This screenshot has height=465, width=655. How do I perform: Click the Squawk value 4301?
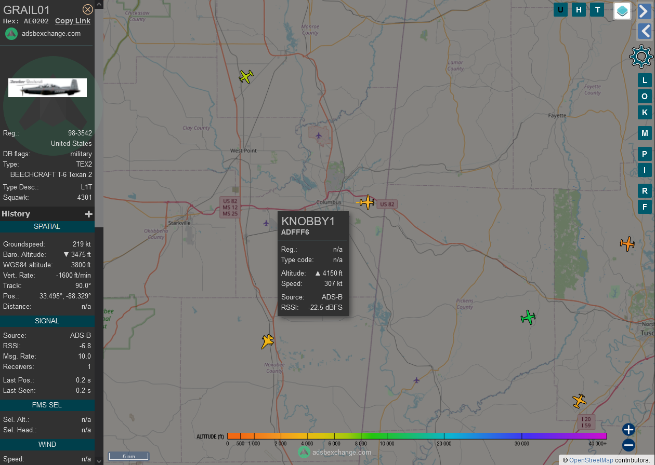(84, 198)
